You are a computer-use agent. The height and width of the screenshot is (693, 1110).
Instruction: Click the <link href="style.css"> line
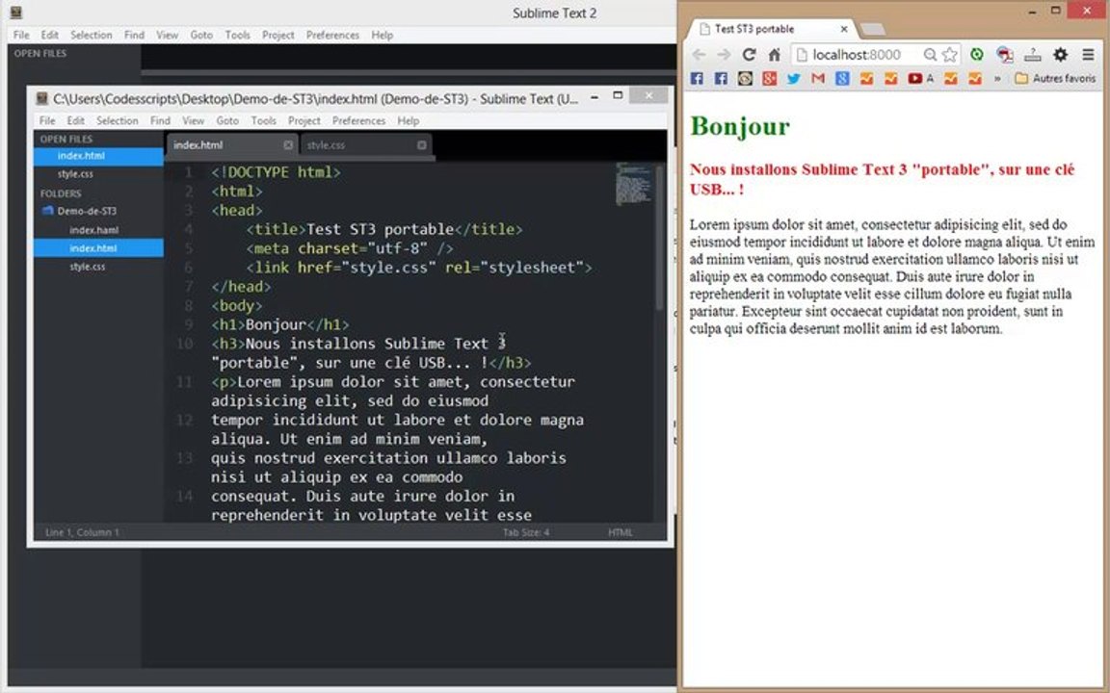point(419,268)
